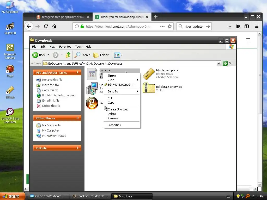Select TG orange g installer icon
The width and height of the screenshot is (267, 200).
pos(92,103)
